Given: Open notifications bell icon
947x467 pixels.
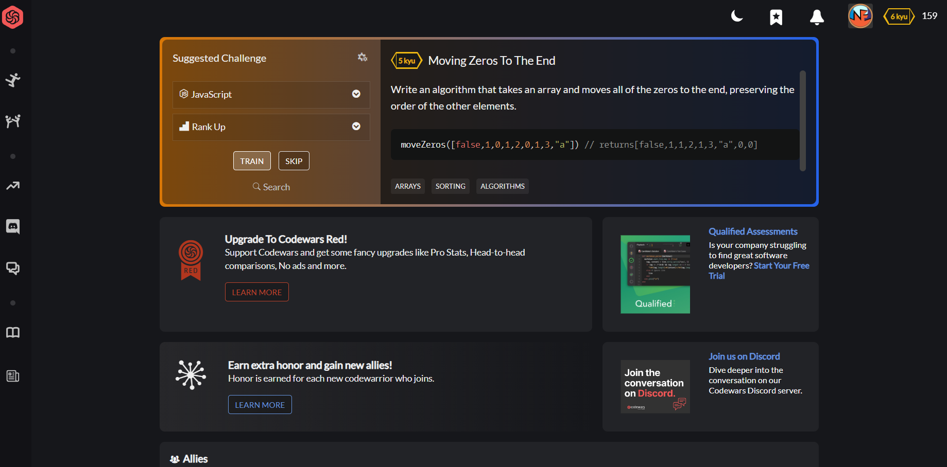Looking at the screenshot, I should [817, 17].
